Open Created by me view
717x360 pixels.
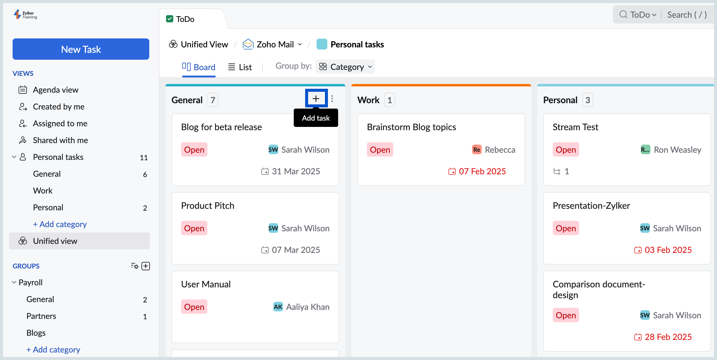[58, 106]
